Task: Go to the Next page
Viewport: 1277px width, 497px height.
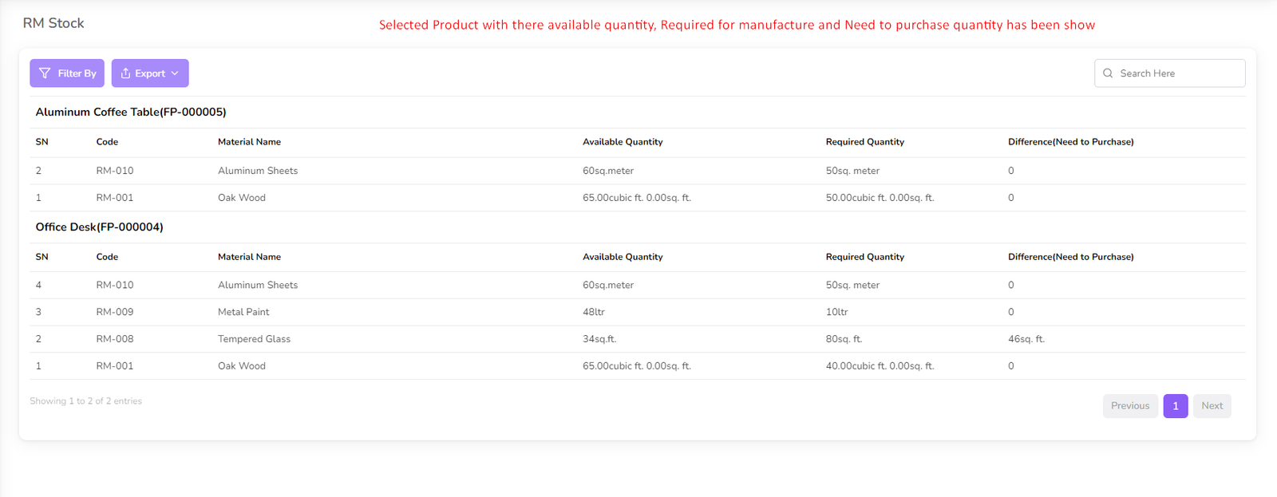Action: pos(1212,406)
